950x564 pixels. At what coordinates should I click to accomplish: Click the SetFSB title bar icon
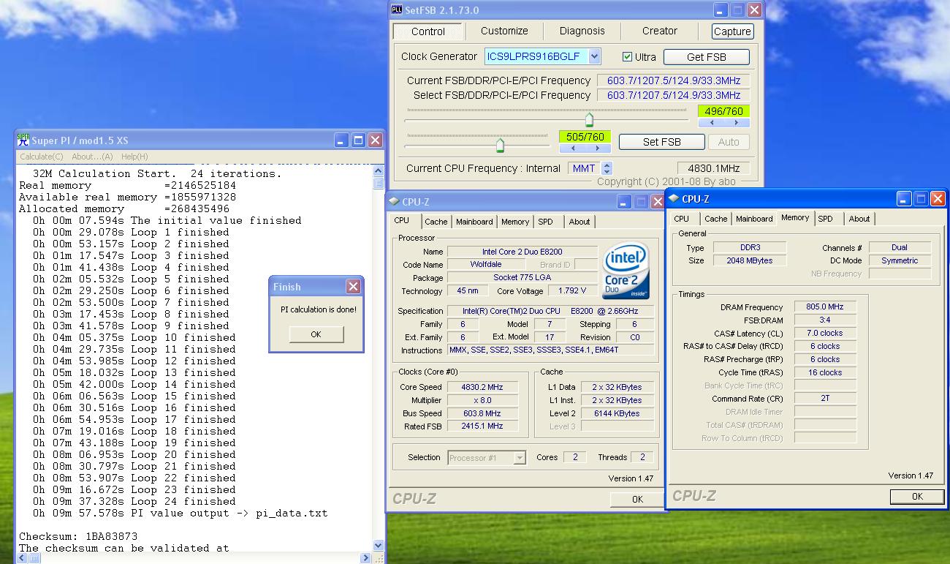click(x=397, y=10)
